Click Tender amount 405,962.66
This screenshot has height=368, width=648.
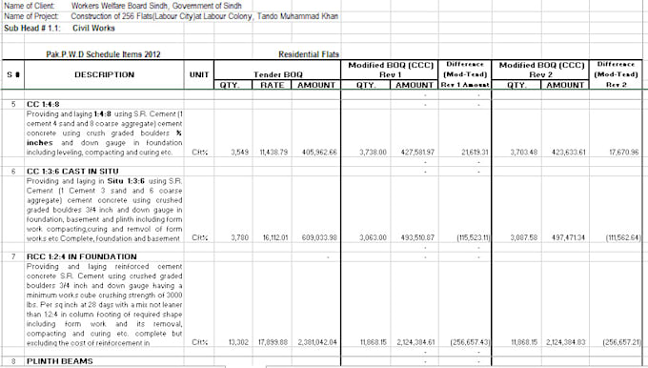tap(319, 153)
